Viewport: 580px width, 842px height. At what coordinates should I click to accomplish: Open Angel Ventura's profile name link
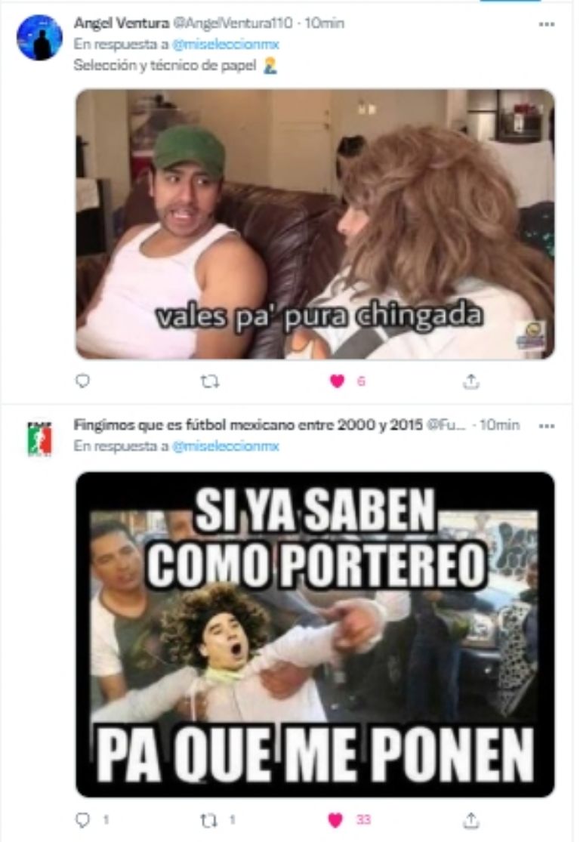click(122, 23)
